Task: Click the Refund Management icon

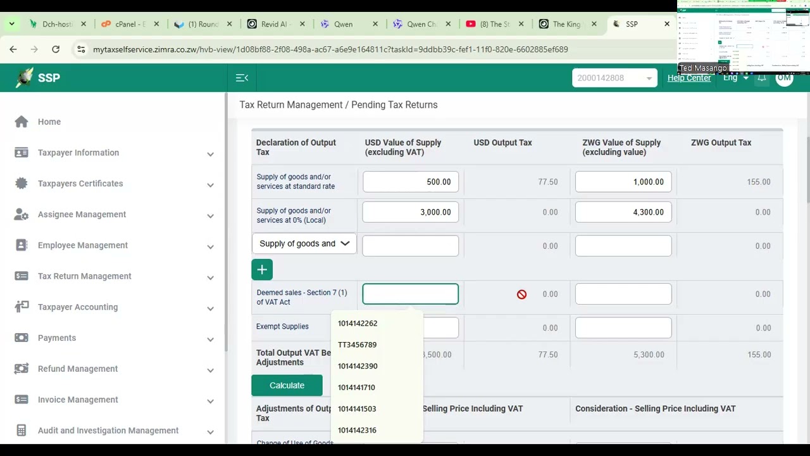Action: coord(22,369)
